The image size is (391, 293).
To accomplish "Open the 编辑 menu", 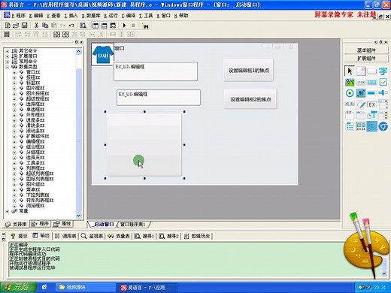I will coord(36,16).
